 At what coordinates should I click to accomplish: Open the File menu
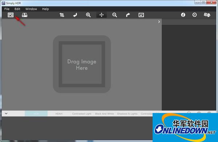coord(7,9)
